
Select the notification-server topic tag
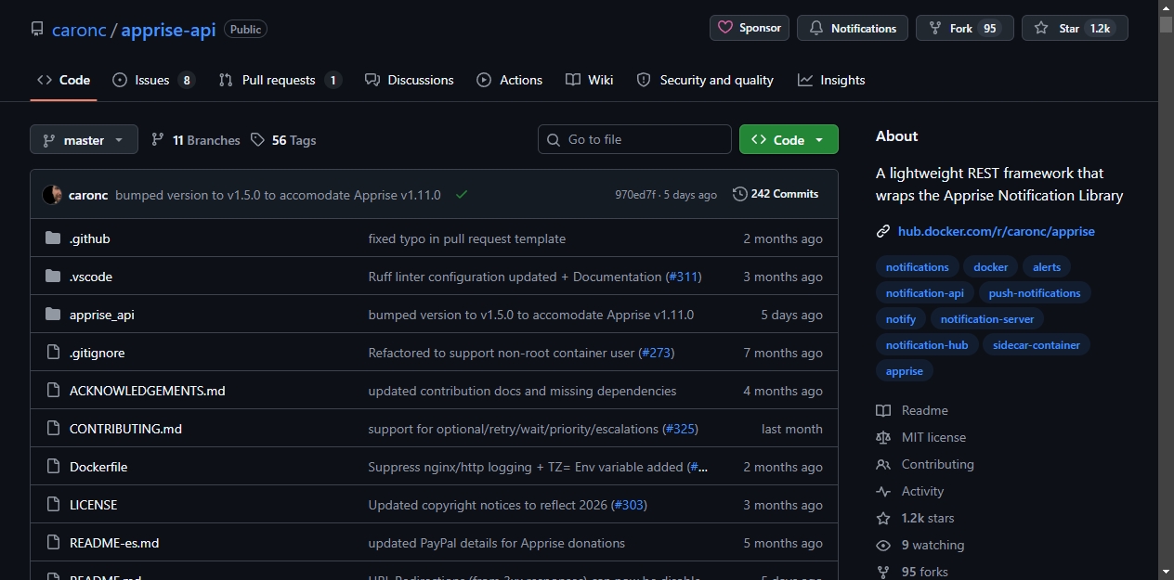(987, 319)
